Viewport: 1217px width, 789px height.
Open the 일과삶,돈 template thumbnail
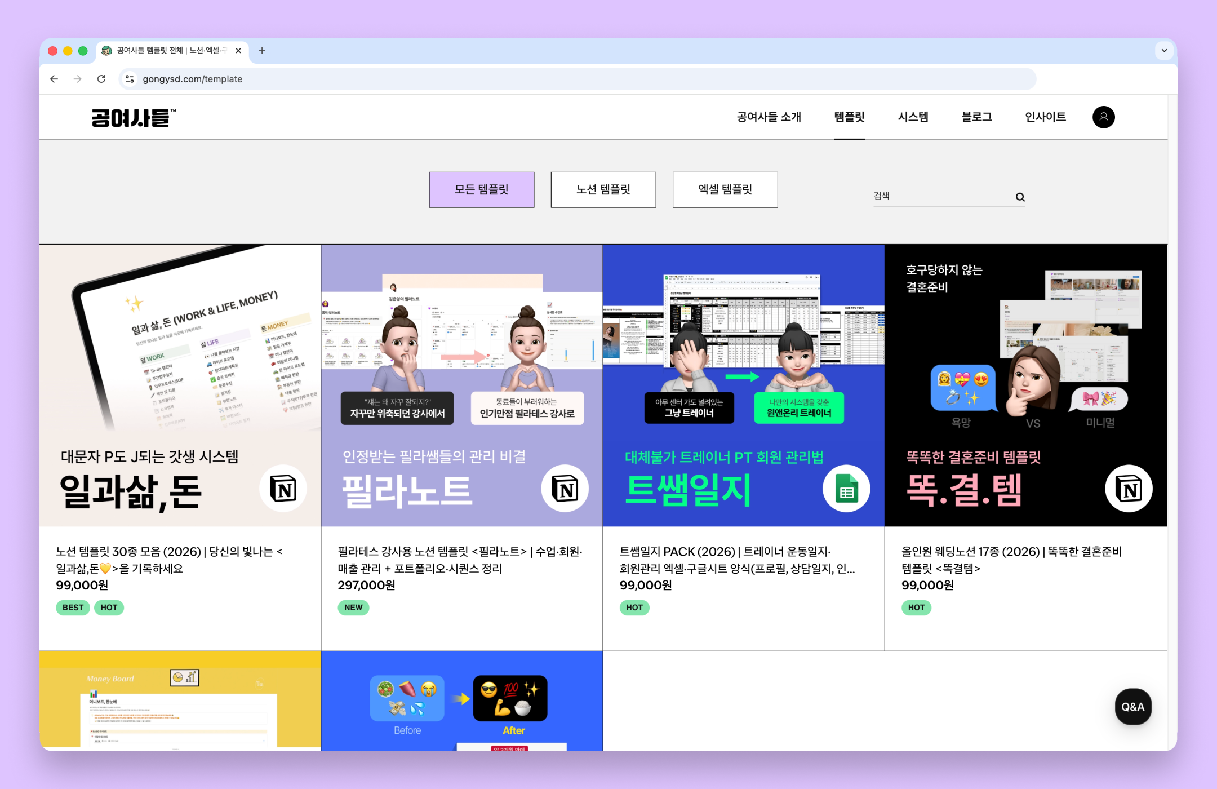pyautogui.click(x=180, y=385)
